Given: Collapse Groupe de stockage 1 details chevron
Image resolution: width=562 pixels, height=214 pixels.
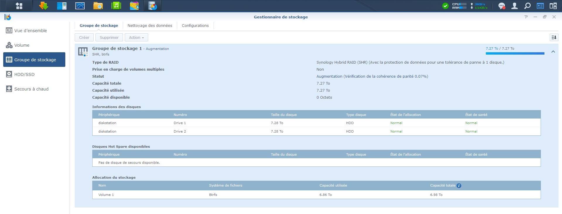Looking at the screenshot, I should [553, 52].
